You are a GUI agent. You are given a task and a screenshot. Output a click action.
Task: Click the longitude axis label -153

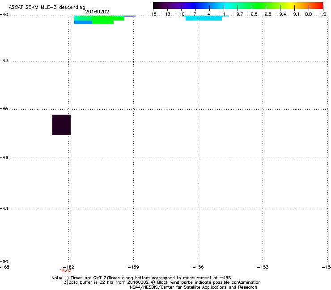click(263, 267)
